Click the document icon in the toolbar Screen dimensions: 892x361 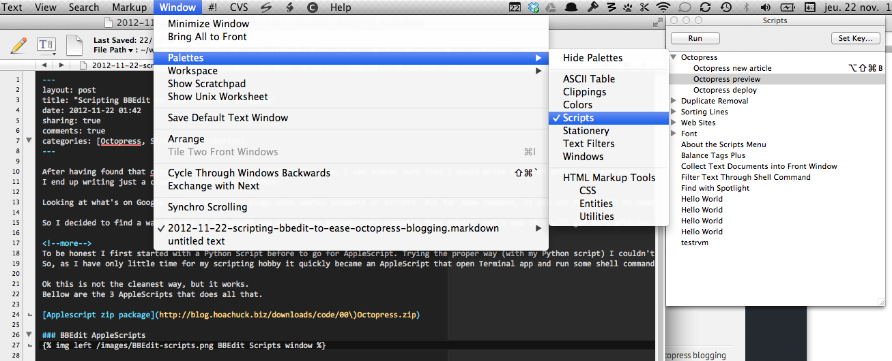74,45
